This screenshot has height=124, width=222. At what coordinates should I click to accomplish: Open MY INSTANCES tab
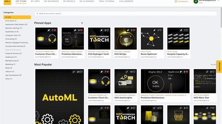click(x=51, y=1)
